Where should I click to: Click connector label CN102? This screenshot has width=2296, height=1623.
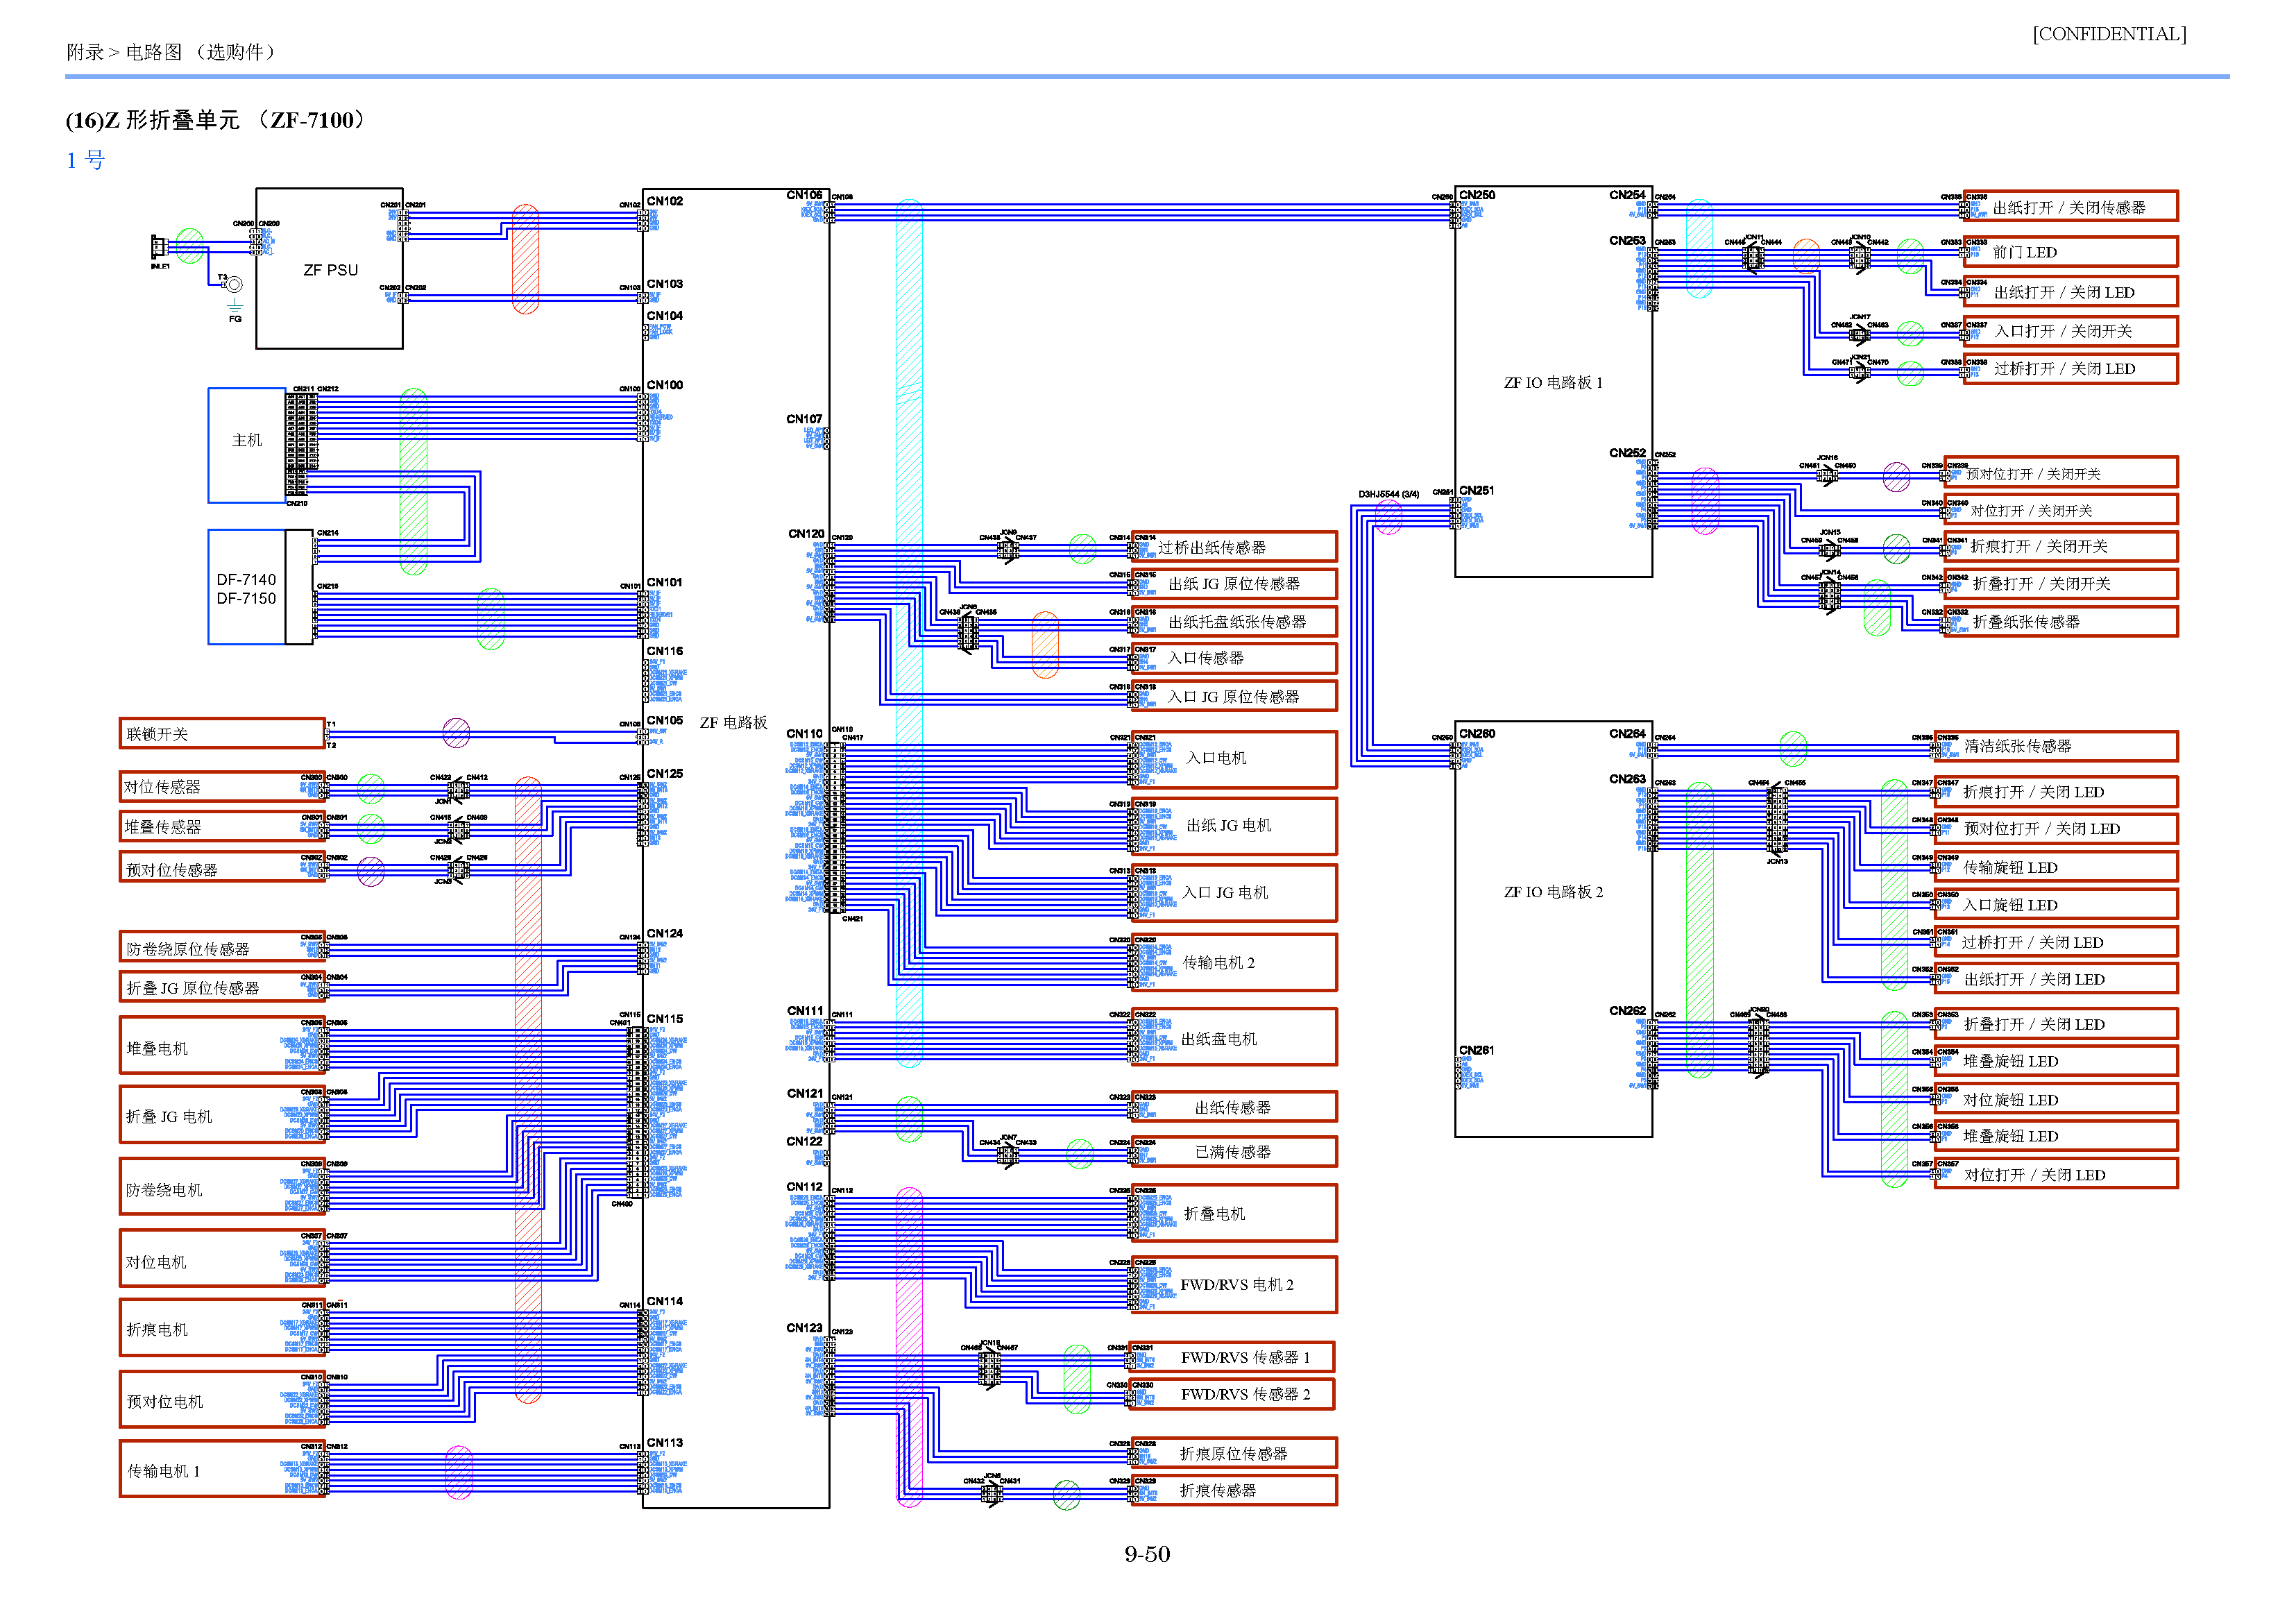665,201
